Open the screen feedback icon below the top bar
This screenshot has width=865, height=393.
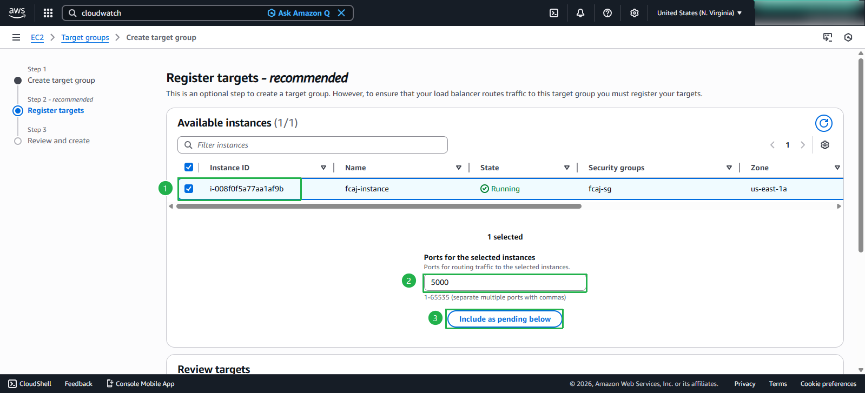pos(828,37)
